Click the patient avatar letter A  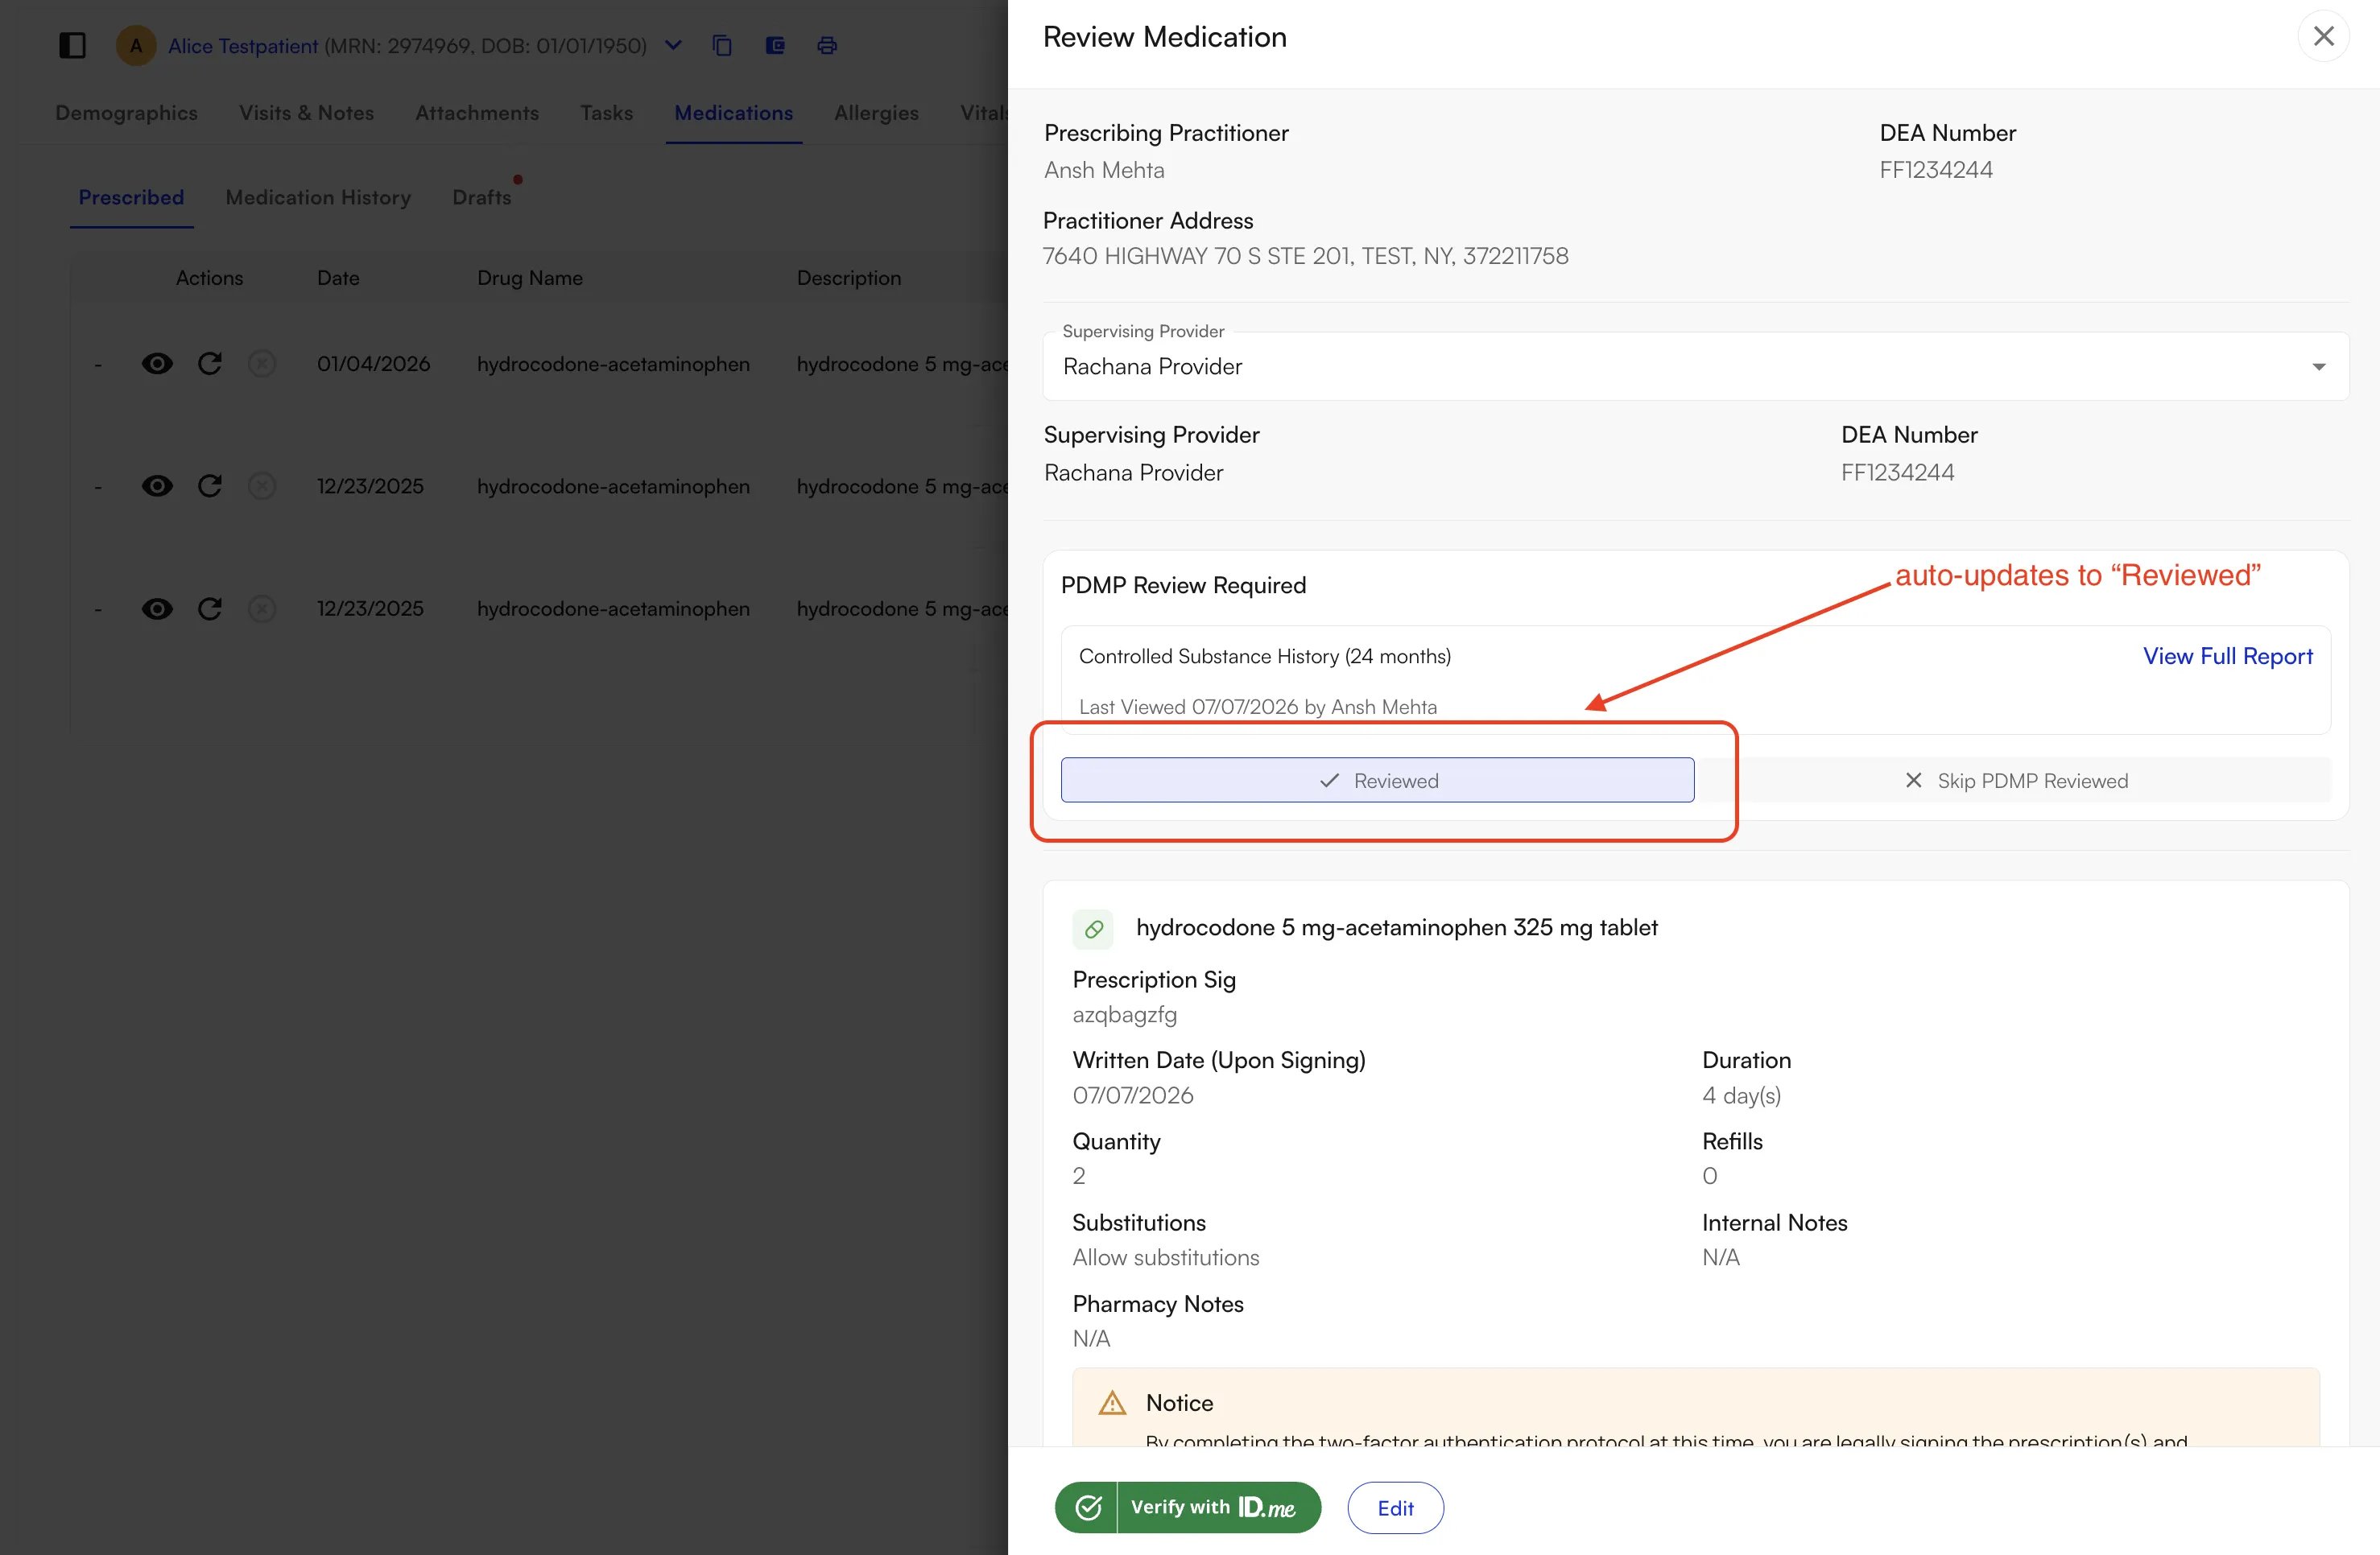coord(136,45)
